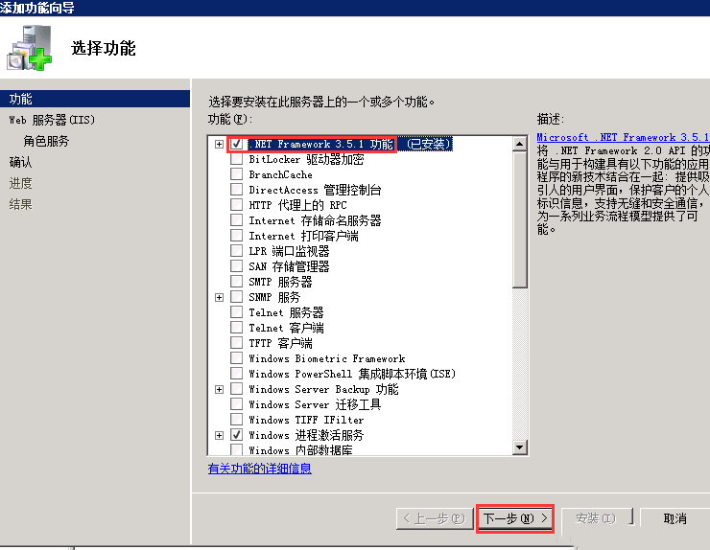710x550 pixels.
Task: Uncheck Windows 进程激活服务 checkbox
Action: 236,435
